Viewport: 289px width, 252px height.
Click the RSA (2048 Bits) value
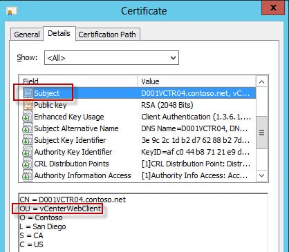click(x=167, y=105)
